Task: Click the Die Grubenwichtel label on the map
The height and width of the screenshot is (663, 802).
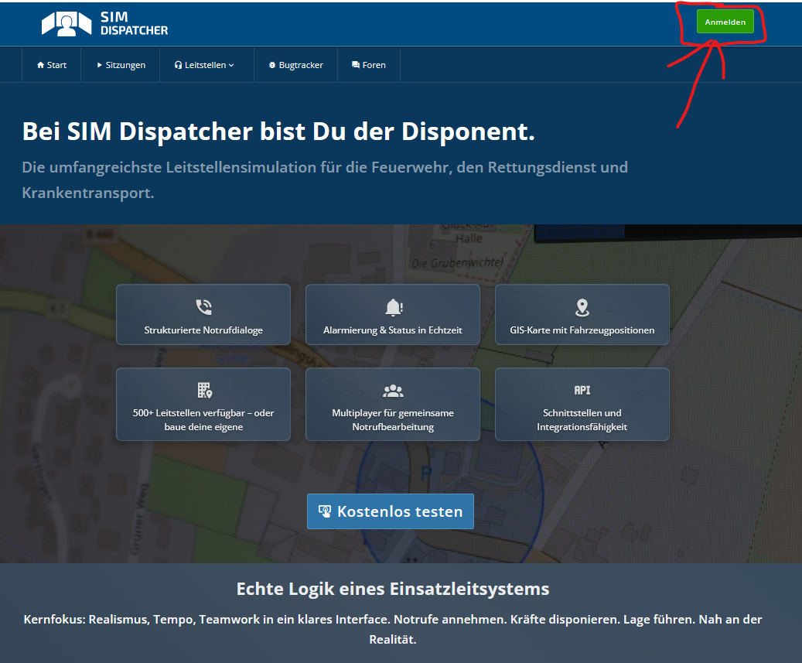Action: pos(457,263)
